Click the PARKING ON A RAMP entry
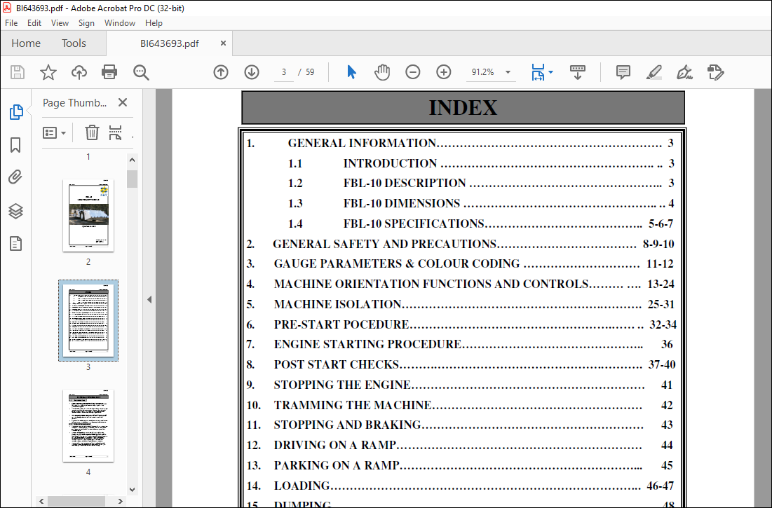Viewport: 772px width, 508px height. point(337,465)
